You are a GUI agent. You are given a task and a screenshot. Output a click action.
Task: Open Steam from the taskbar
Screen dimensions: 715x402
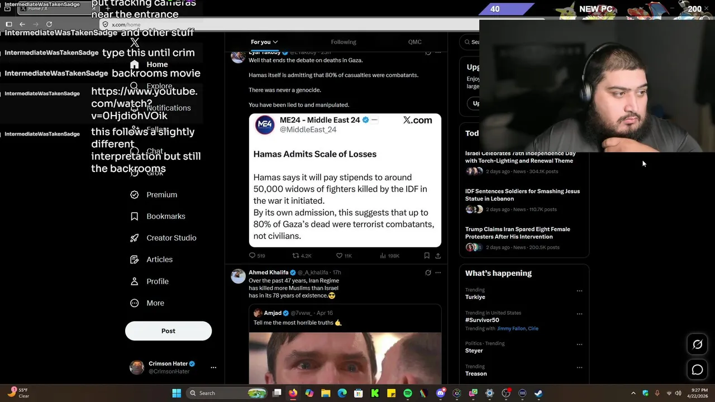[538, 393]
